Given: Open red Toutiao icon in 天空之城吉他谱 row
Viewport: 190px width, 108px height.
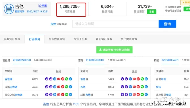Looking at the screenshot, I should coord(59,95).
